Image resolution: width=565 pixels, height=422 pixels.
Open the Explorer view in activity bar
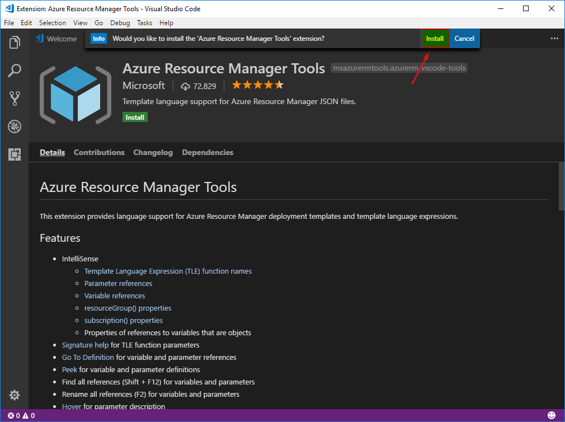pos(15,42)
